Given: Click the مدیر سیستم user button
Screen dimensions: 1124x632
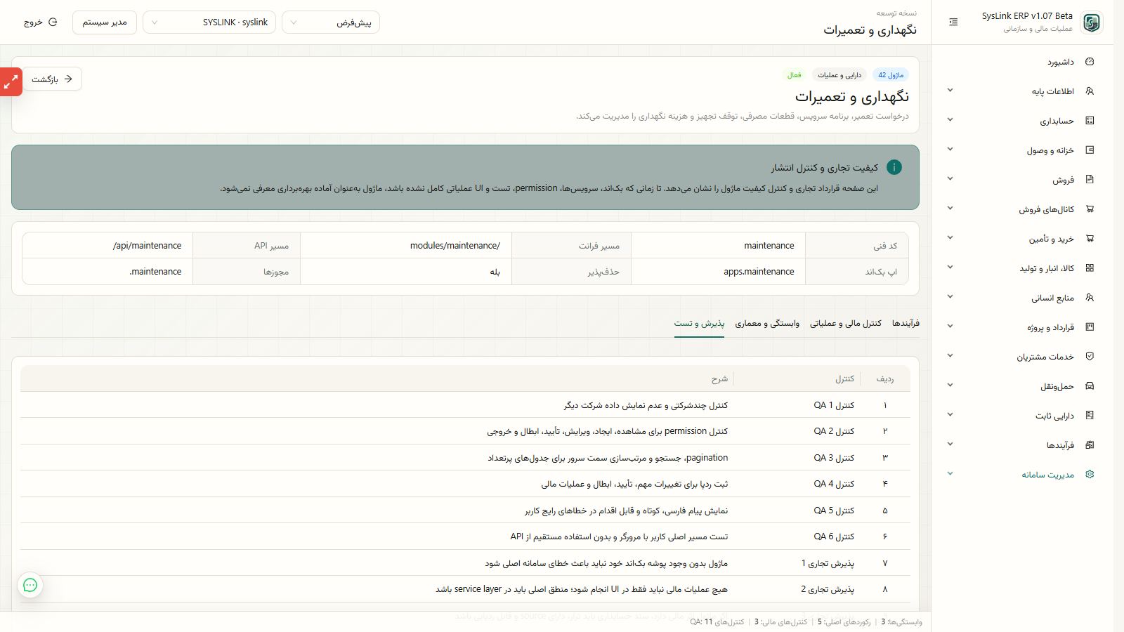Looking at the screenshot, I should [x=105, y=22].
